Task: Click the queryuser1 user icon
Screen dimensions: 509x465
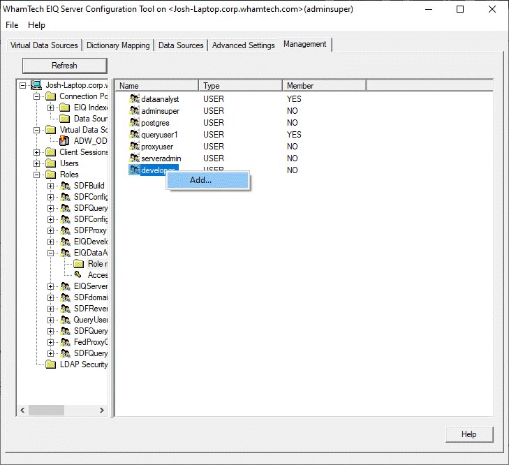Action: click(134, 135)
